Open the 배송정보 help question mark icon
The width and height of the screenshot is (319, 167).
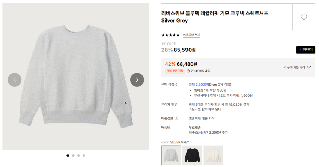[176, 119]
